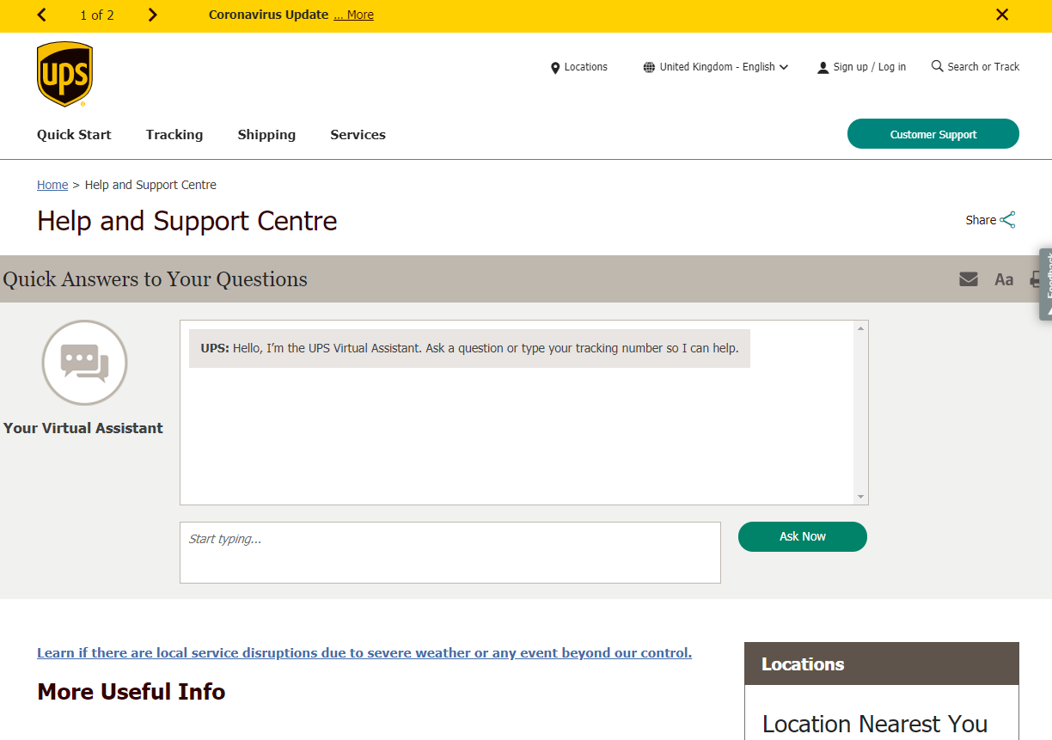Image resolution: width=1052 pixels, height=740 pixels.
Task: Click the Start typing input field
Action: 450,552
